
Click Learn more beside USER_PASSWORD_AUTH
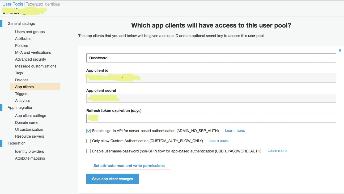click(277, 151)
